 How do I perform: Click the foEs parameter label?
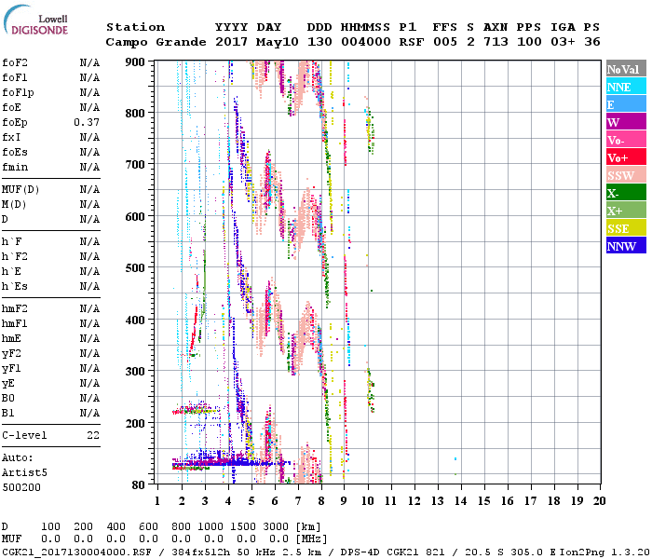[x=15, y=152]
